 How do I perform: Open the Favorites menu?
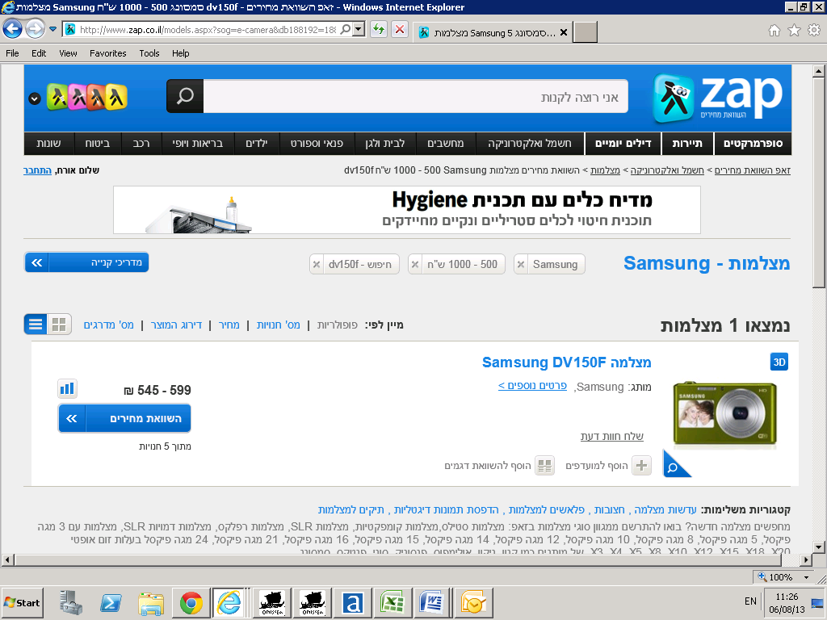pyautogui.click(x=108, y=53)
